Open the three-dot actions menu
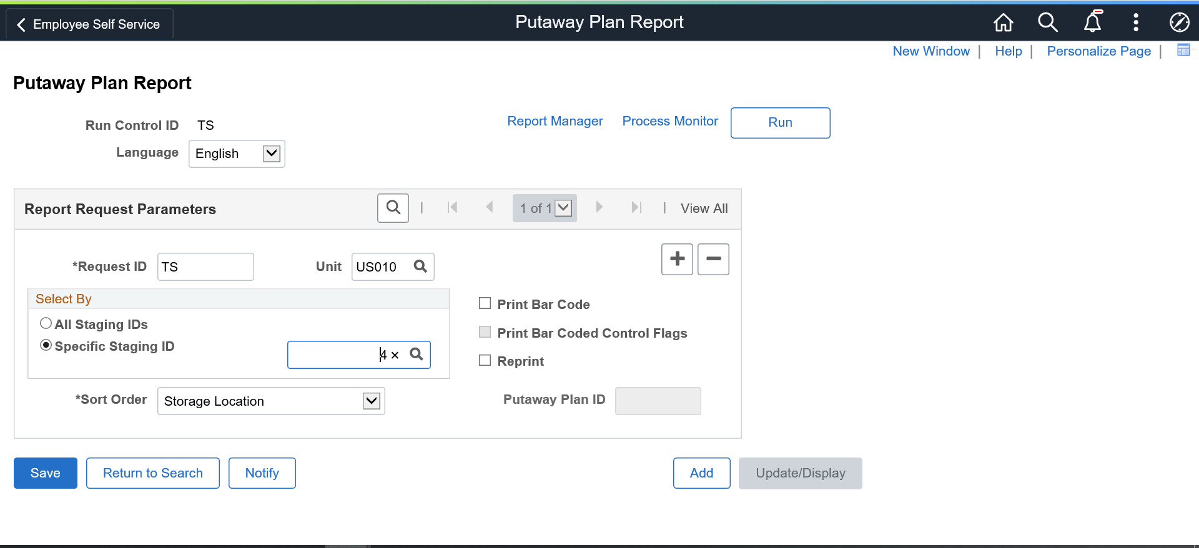1199x548 pixels. pyautogui.click(x=1136, y=23)
